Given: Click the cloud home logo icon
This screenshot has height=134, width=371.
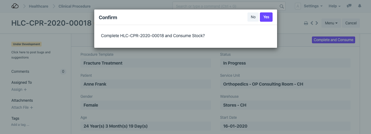Looking at the screenshot, I should 15,6.
